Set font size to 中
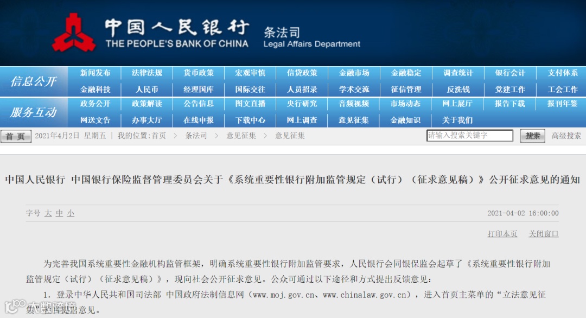This screenshot has height=318, width=586. click(x=60, y=213)
